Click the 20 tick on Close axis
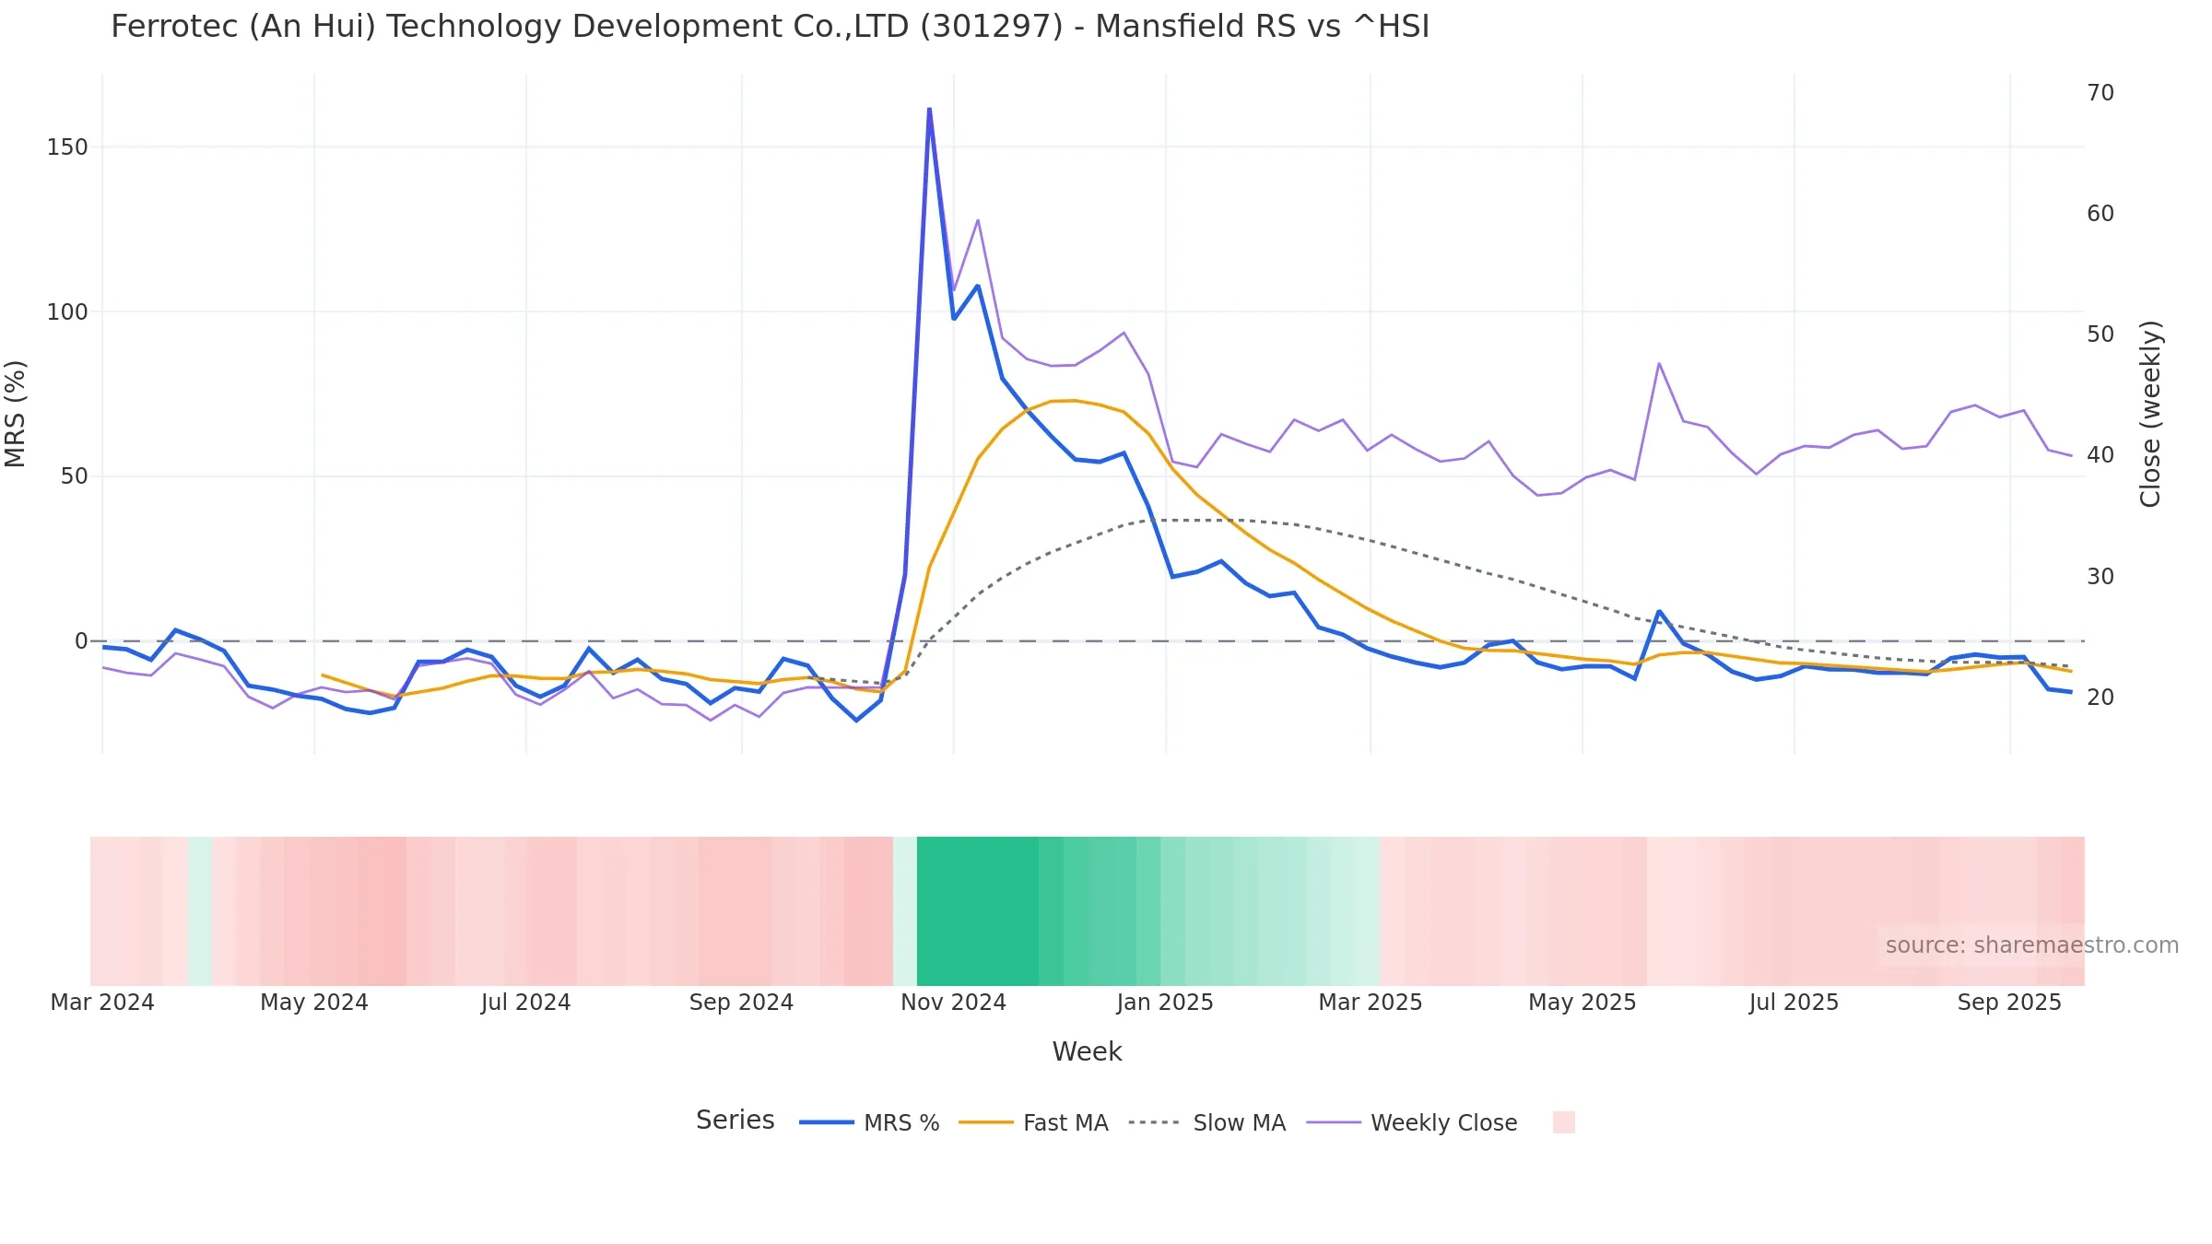 (2100, 698)
